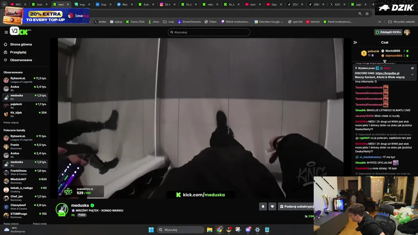Open the Przeglądaj page

click(x=18, y=52)
